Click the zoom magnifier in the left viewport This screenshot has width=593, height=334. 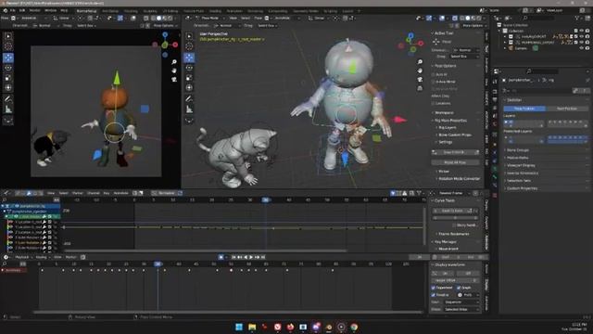point(174,62)
